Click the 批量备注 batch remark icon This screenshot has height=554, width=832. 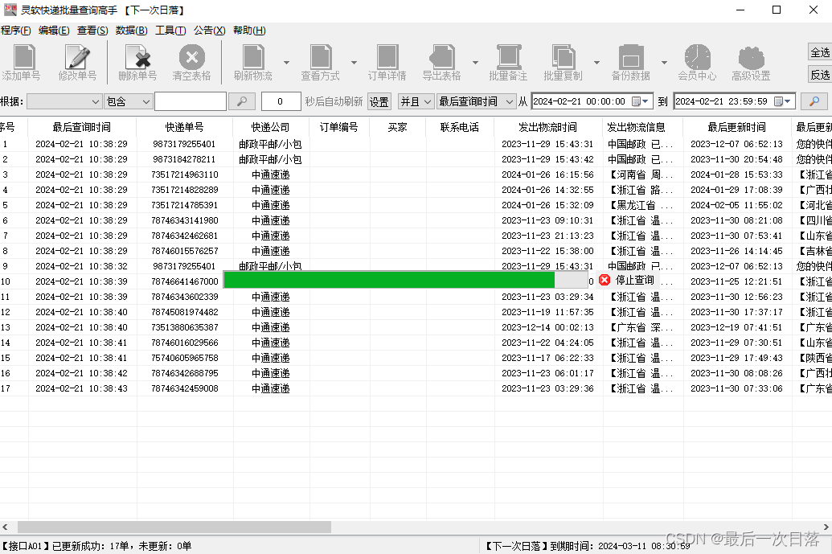[508, 57]
